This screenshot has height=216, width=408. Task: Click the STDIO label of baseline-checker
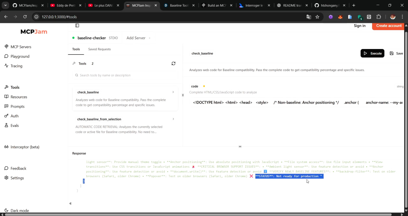tap(113, 38)
